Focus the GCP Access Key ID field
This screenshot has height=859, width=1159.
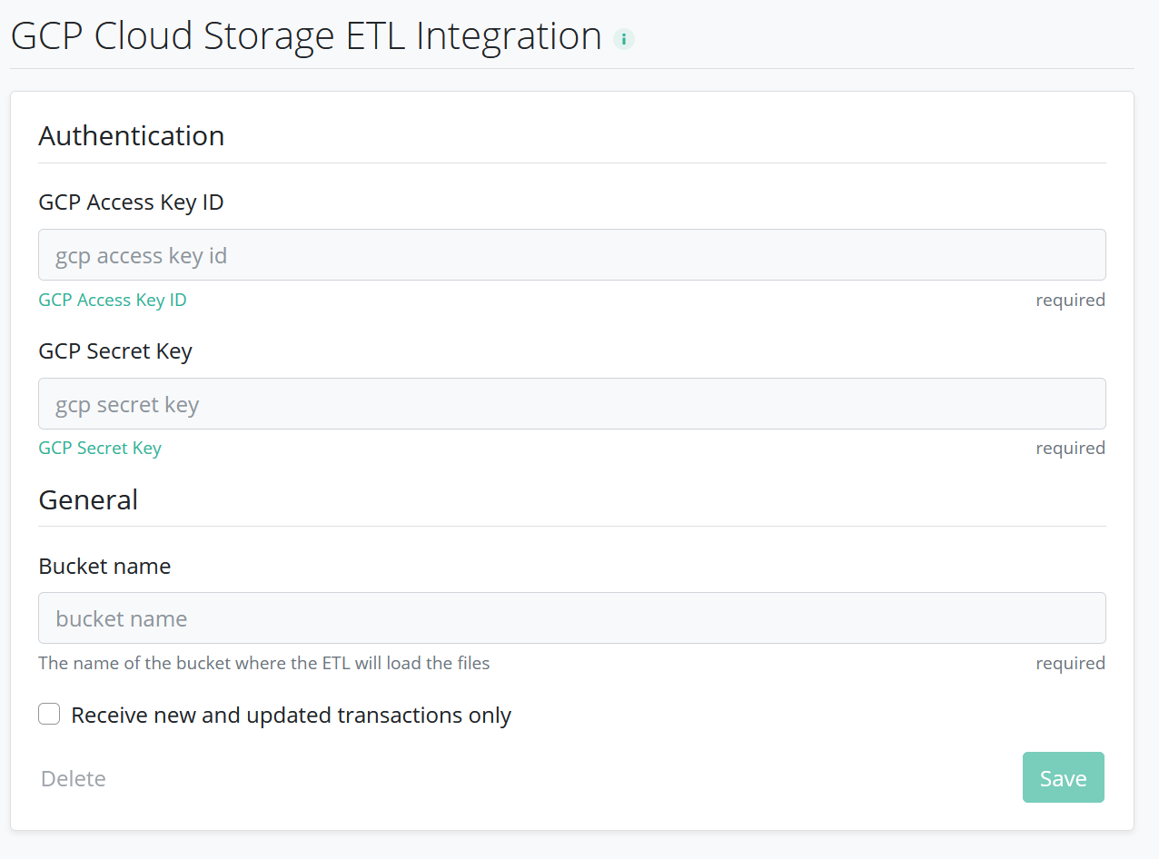572,255
